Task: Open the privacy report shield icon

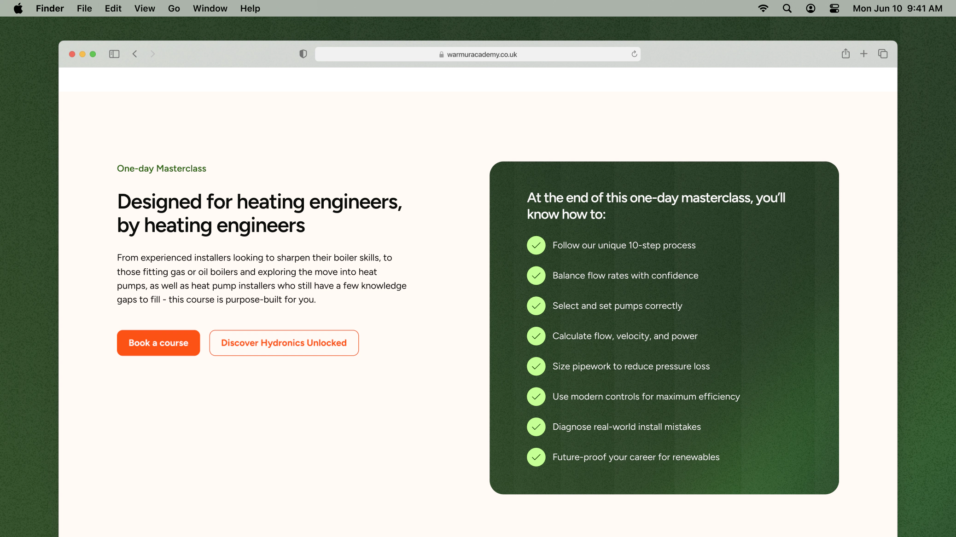Action: coord(303,54)
